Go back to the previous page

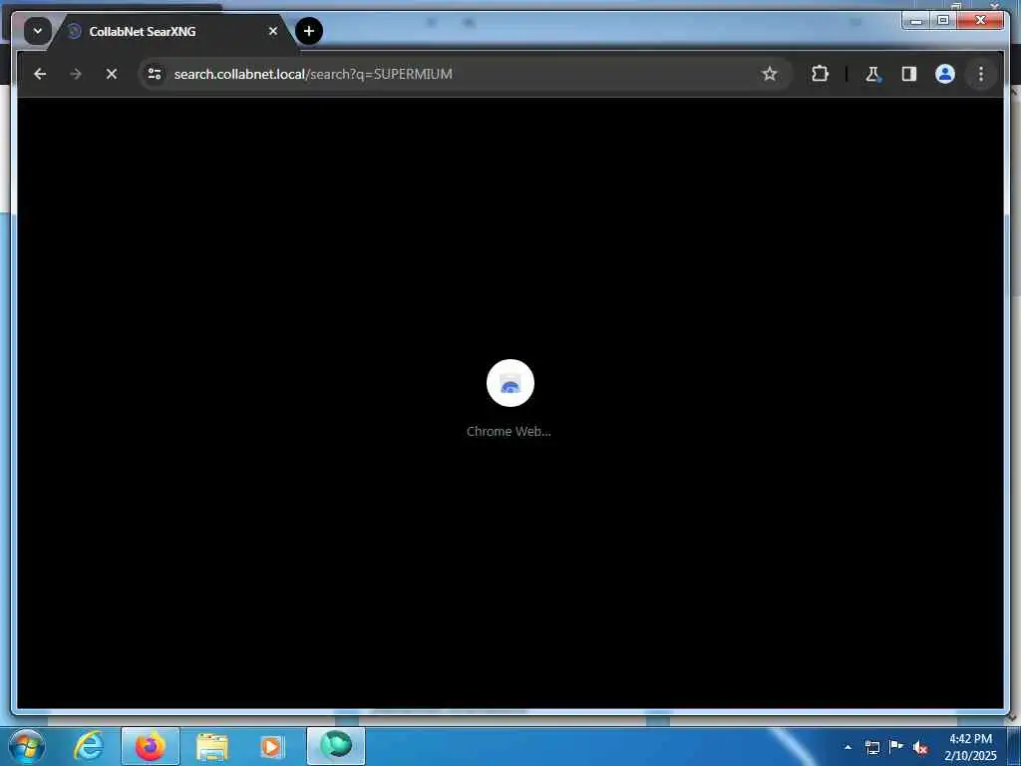click(40, 74)
